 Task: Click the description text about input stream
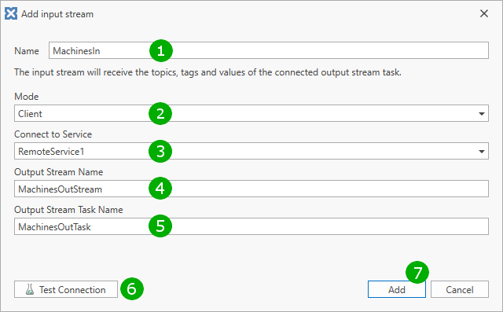(x=207, y=72)
